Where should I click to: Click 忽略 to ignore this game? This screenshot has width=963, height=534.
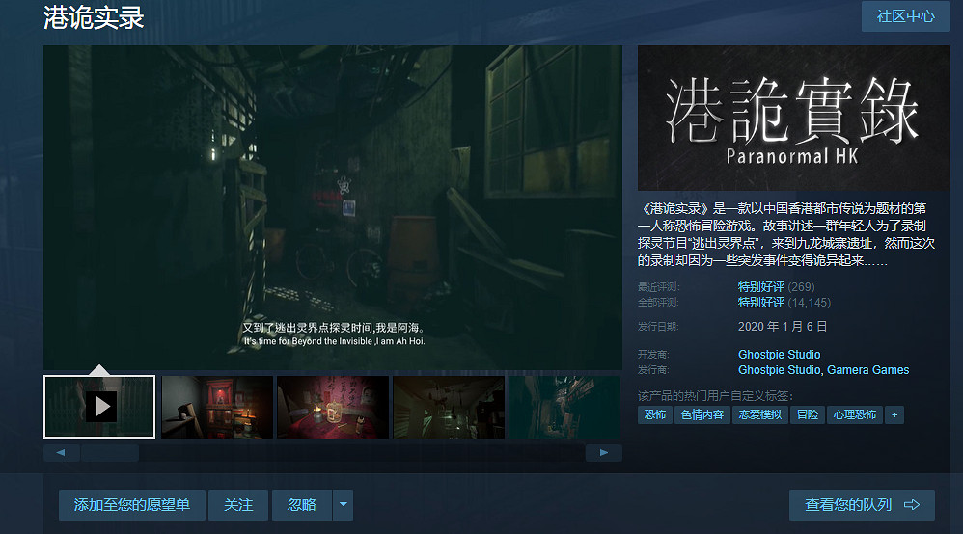[x=302, y=505]
